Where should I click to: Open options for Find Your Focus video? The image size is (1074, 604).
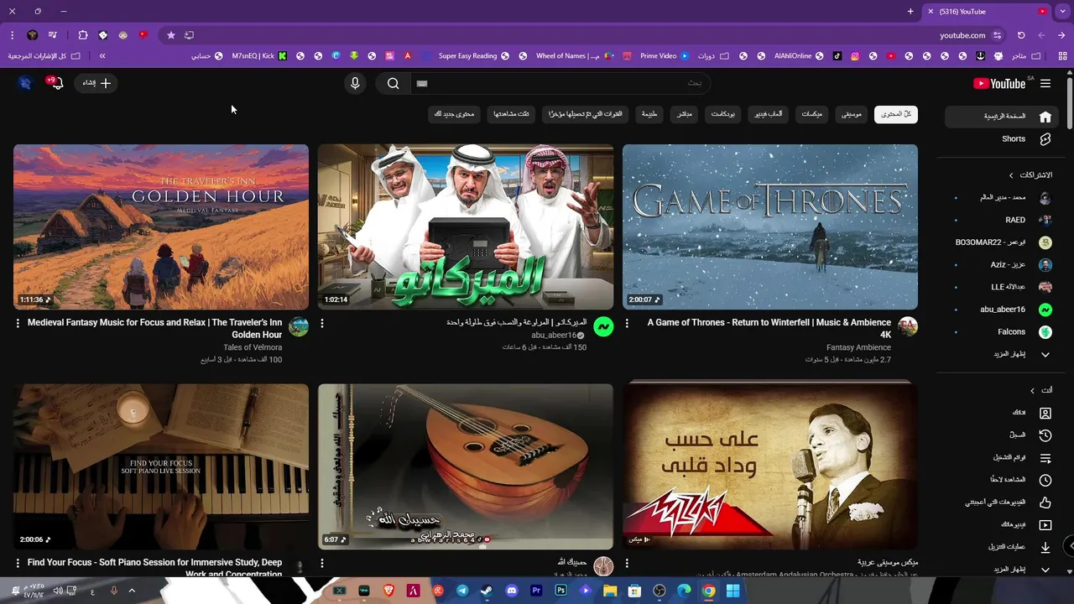click(18, 563)
